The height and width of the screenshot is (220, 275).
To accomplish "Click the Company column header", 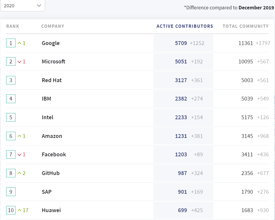I will pos(53,26).
